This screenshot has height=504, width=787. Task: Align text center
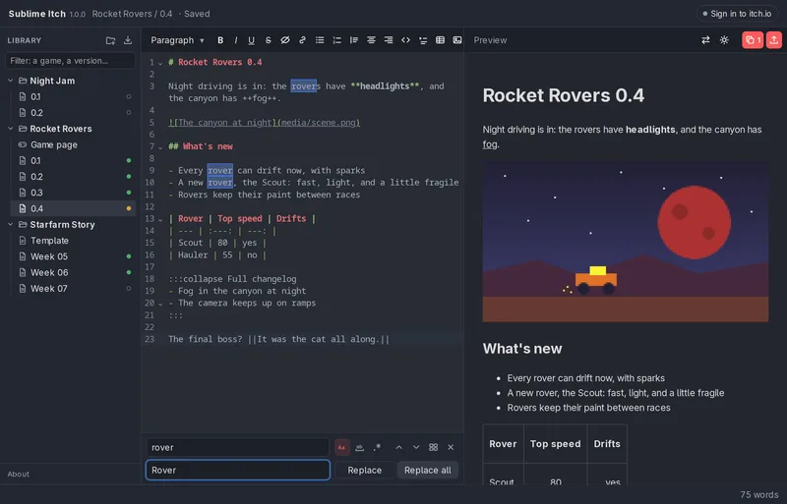(x=371, y=40)
